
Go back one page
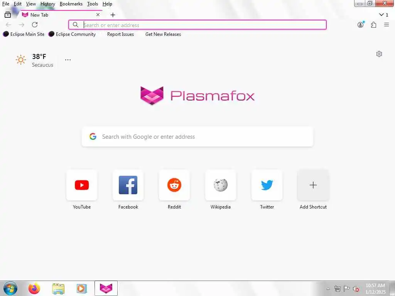coord(8,25)
